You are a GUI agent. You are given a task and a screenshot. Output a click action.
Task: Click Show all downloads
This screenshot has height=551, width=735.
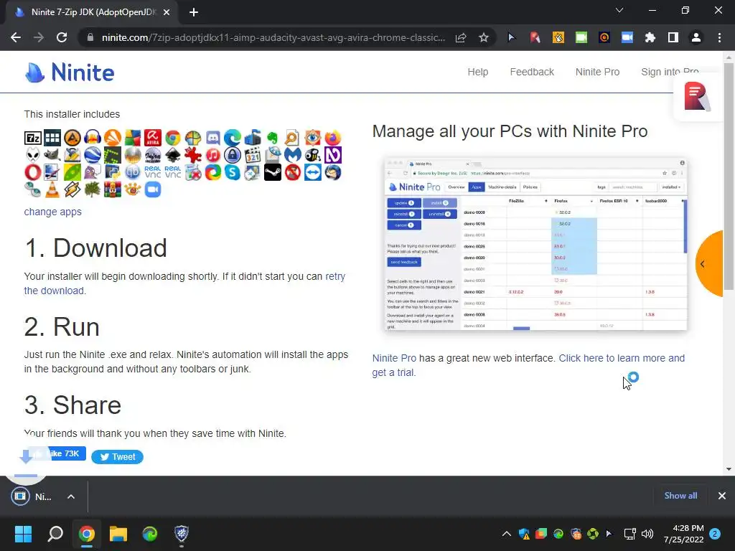pos(680,496)
